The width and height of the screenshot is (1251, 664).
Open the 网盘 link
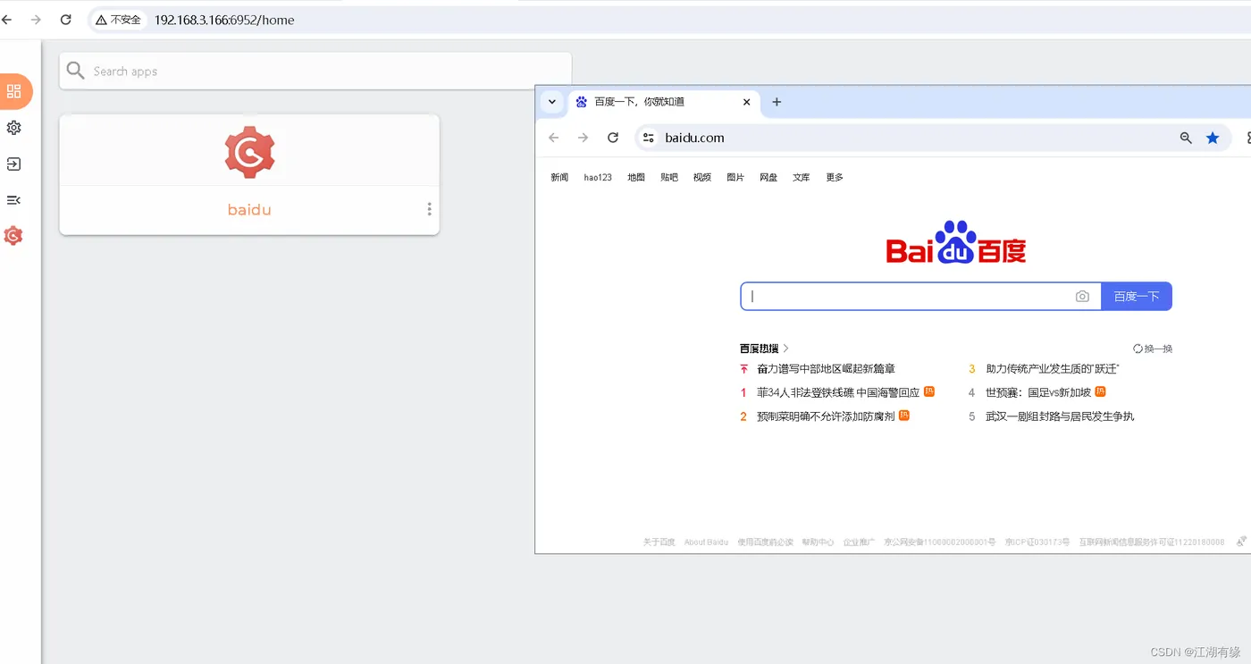pyautogui.click(x=768, y=177)
